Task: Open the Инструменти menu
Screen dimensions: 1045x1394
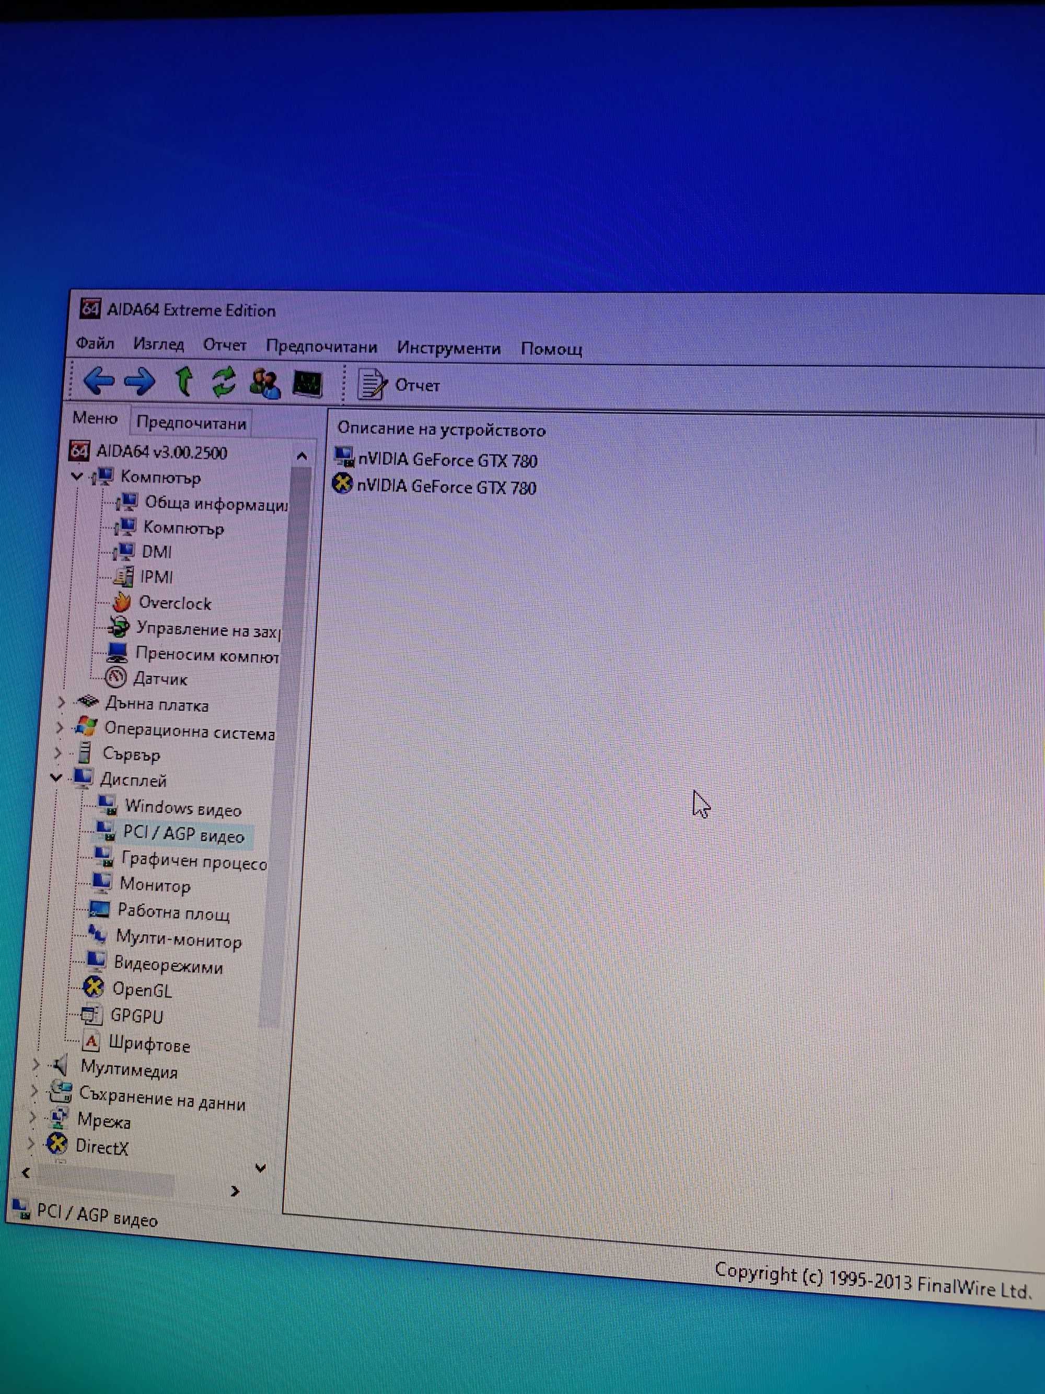Action: 448,348
